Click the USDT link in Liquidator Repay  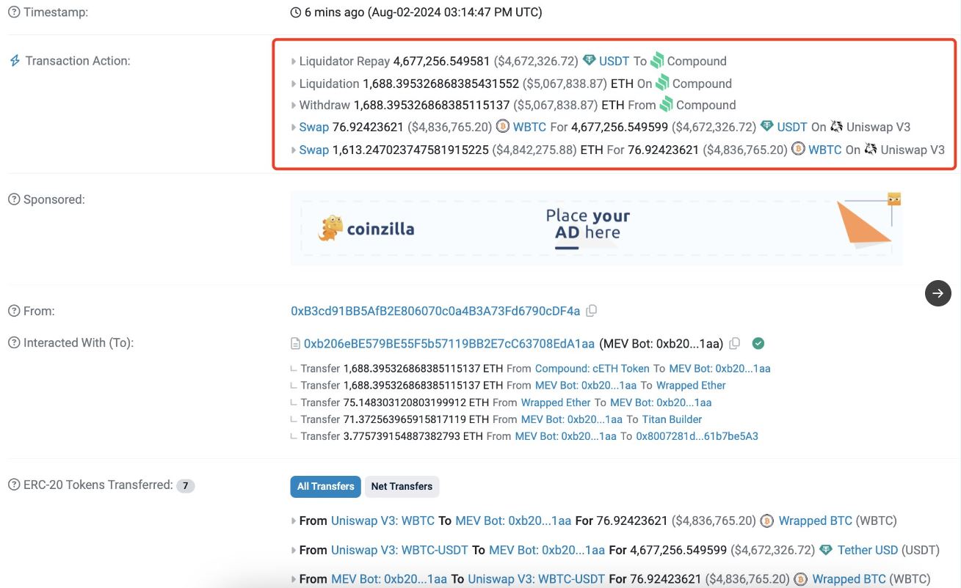tap(614, 62)
